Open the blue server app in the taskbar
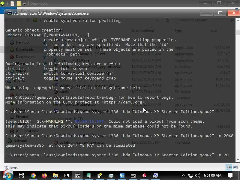This screenshot has width=240, height=180. 122,175
